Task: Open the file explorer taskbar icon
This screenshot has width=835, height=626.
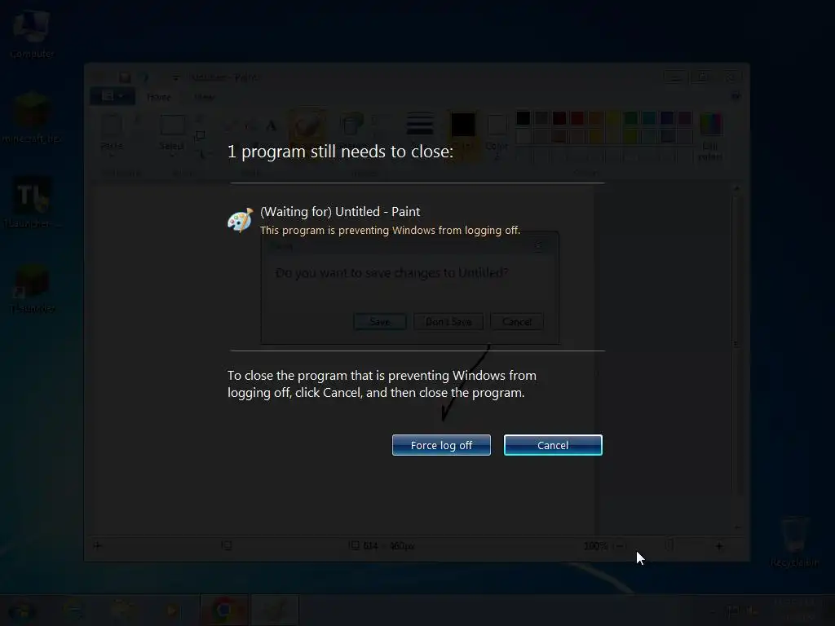Action: (122, 610)
